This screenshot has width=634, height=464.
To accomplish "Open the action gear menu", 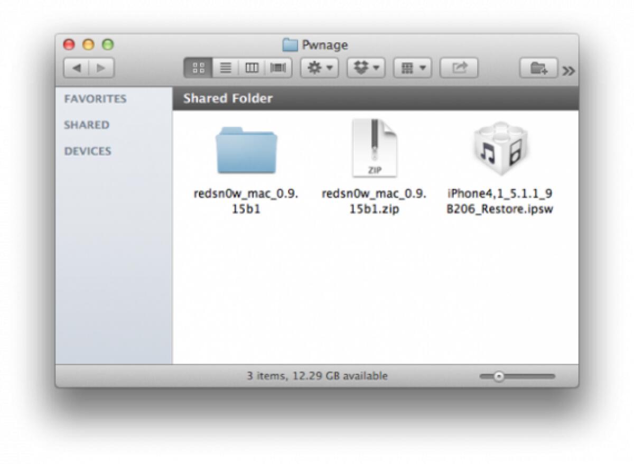I will point(319,67).
